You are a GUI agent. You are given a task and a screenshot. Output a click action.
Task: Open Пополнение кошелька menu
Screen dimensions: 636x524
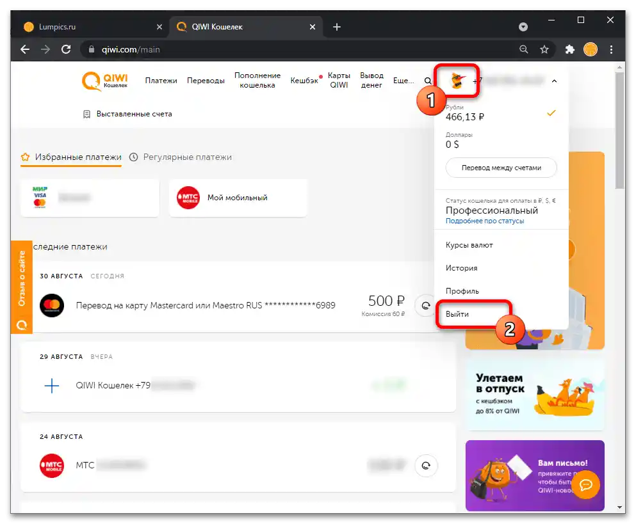[x=257, y=80]
